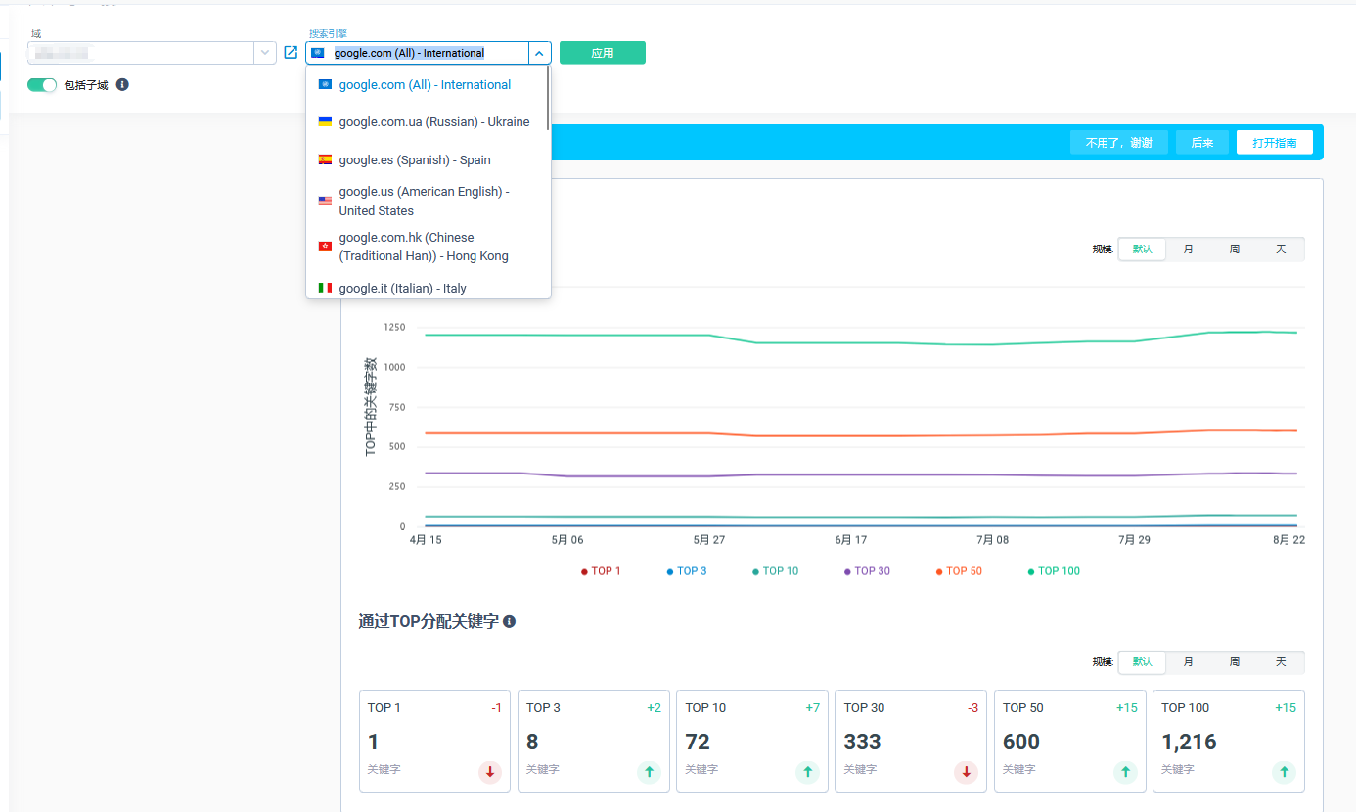Click red down arrow in TOP 1 card
Screen dimensions: 1356x812
pos(490,772)
